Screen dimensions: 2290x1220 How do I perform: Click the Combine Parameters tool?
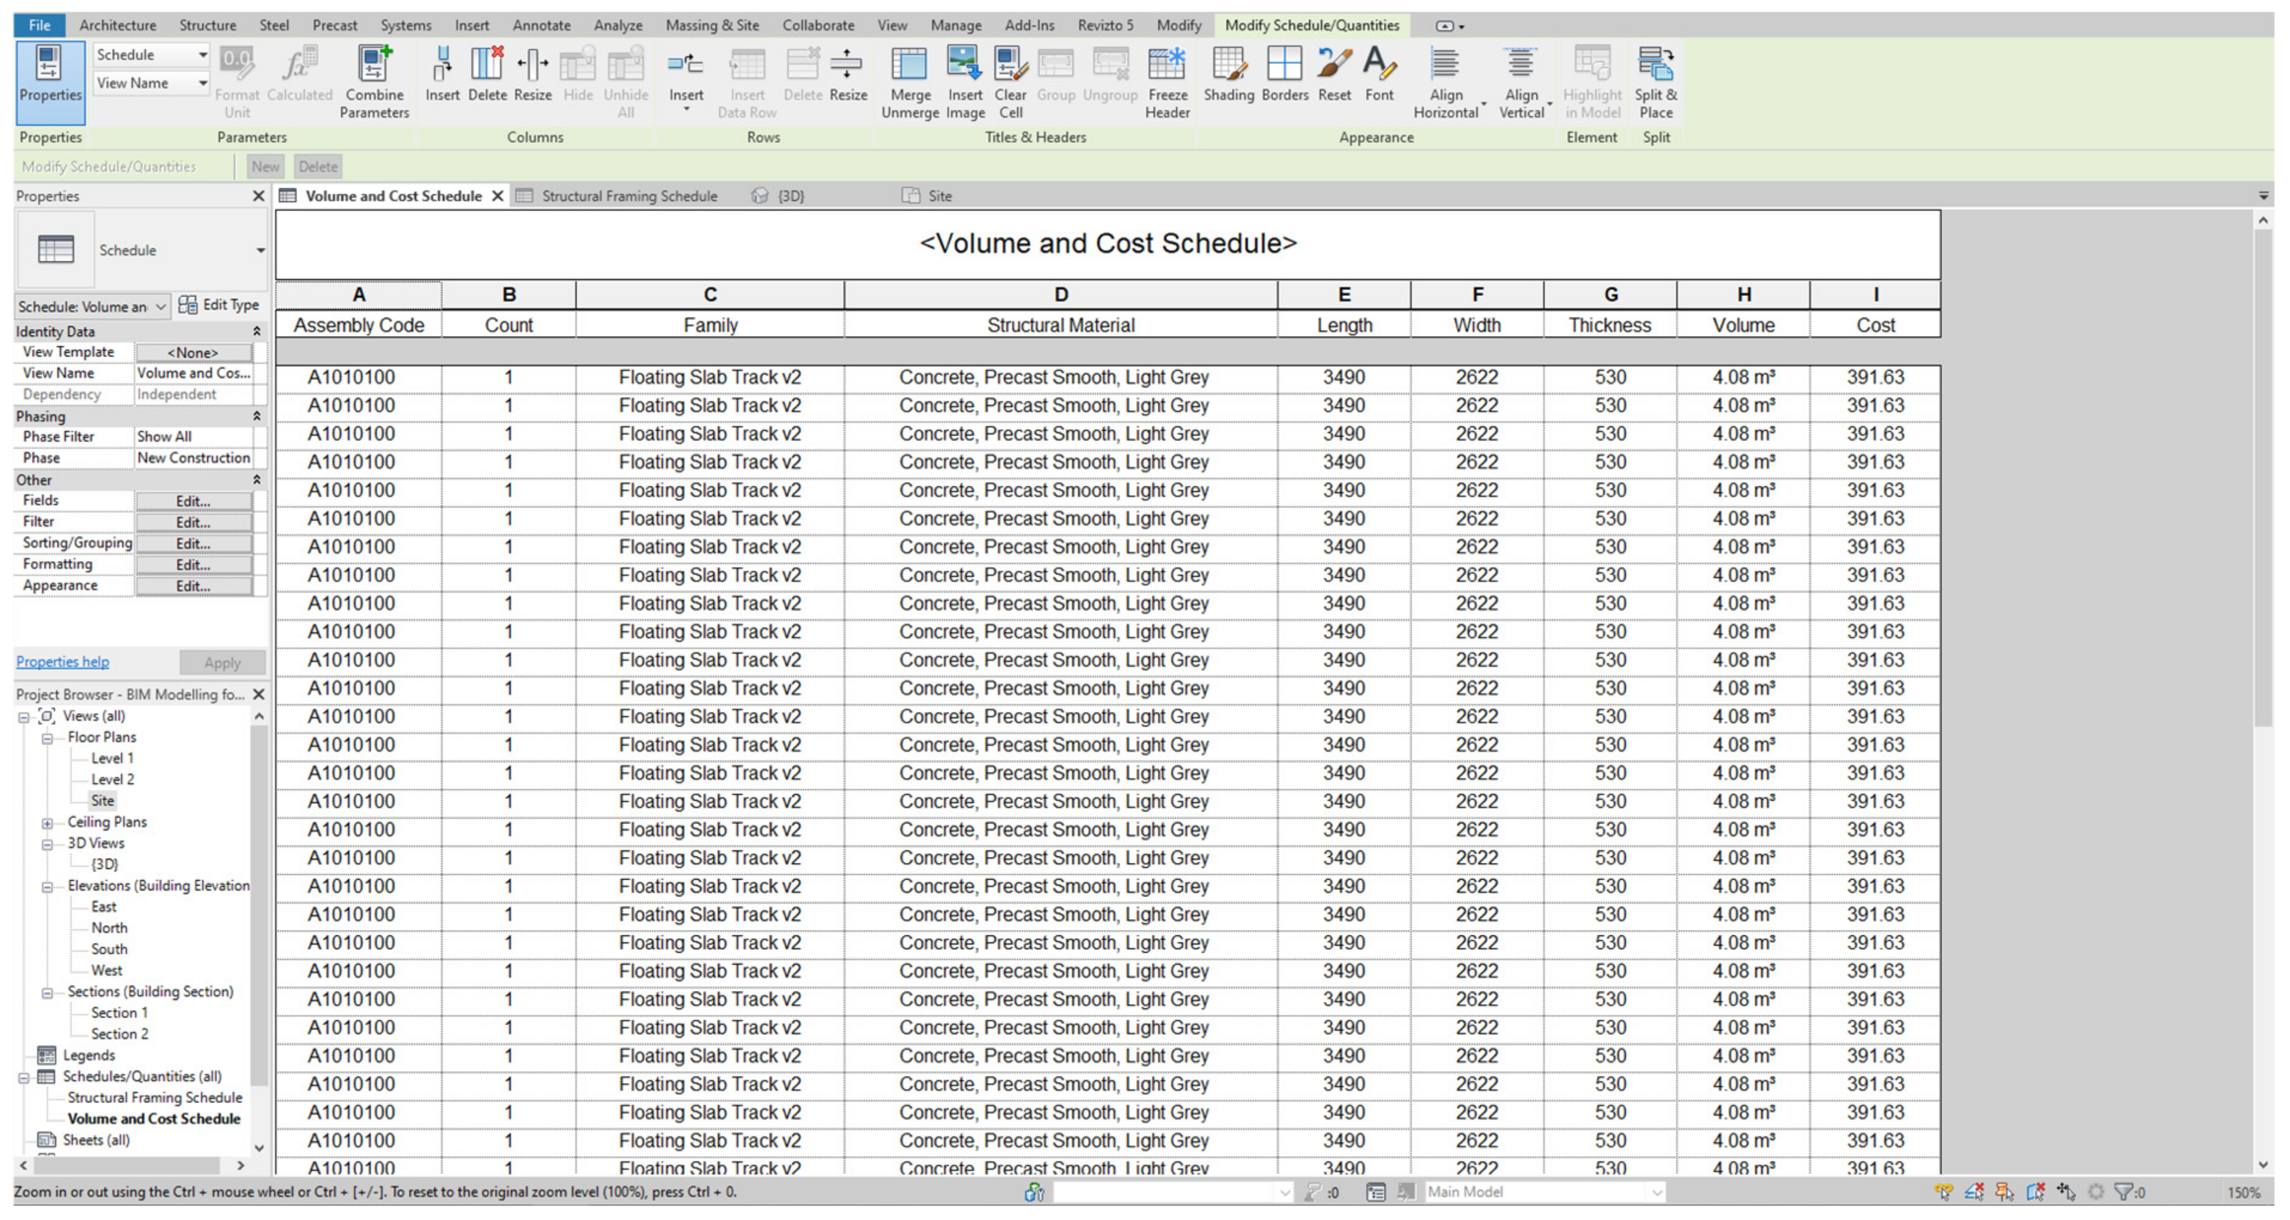(x=373, y=81)
